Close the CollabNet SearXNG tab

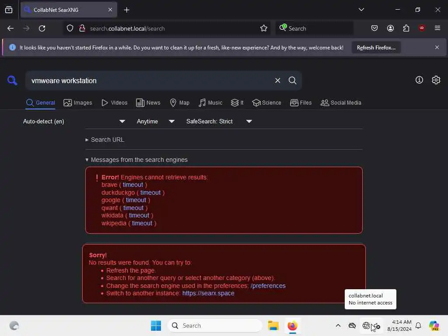(x=110, y=10)
